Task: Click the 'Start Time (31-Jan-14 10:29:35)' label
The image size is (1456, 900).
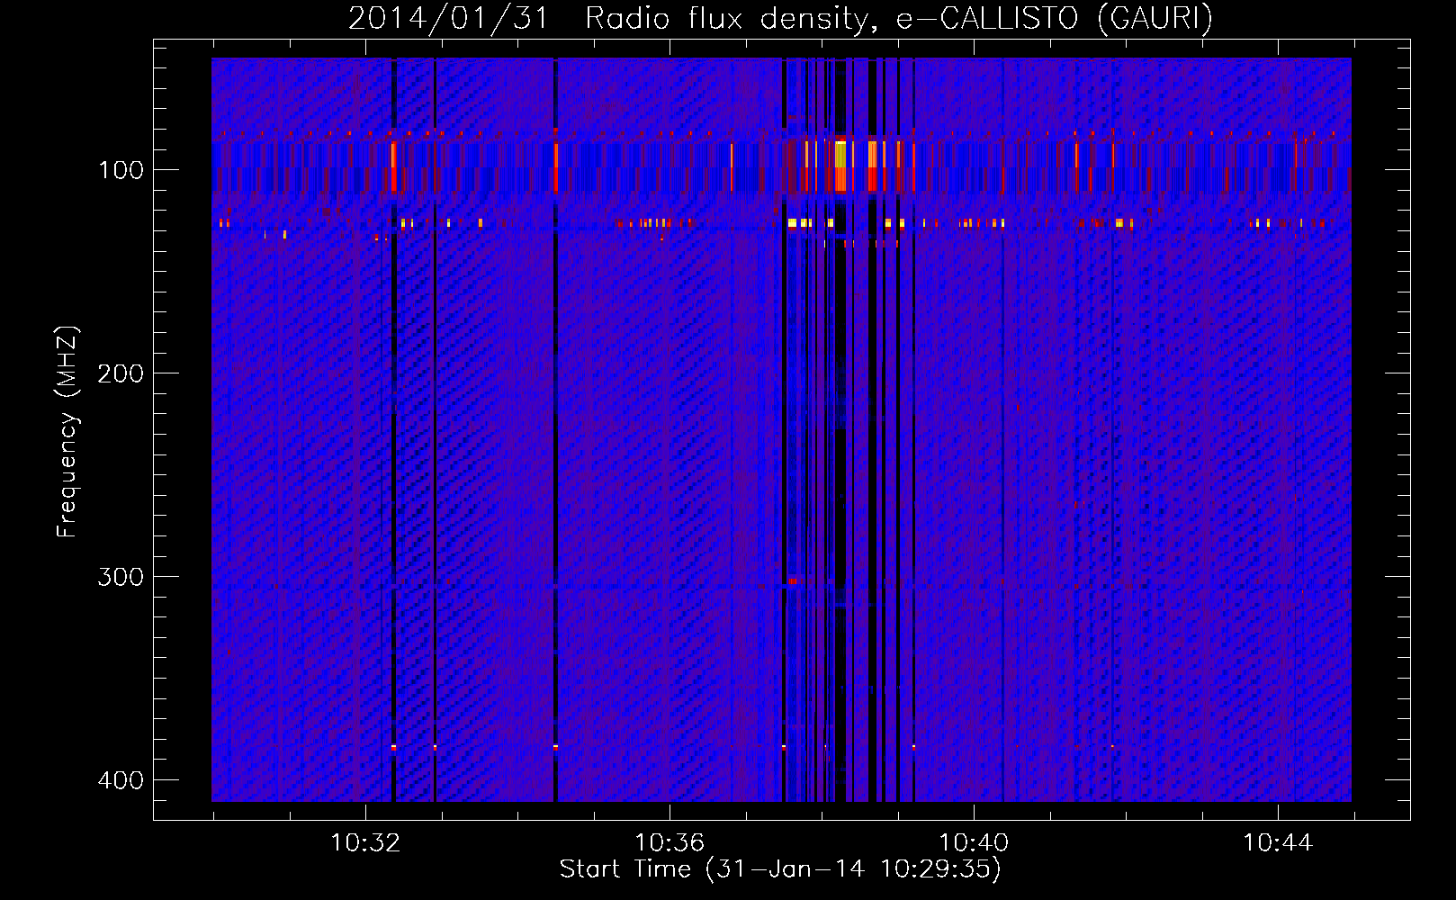Action: coord(780,869)
